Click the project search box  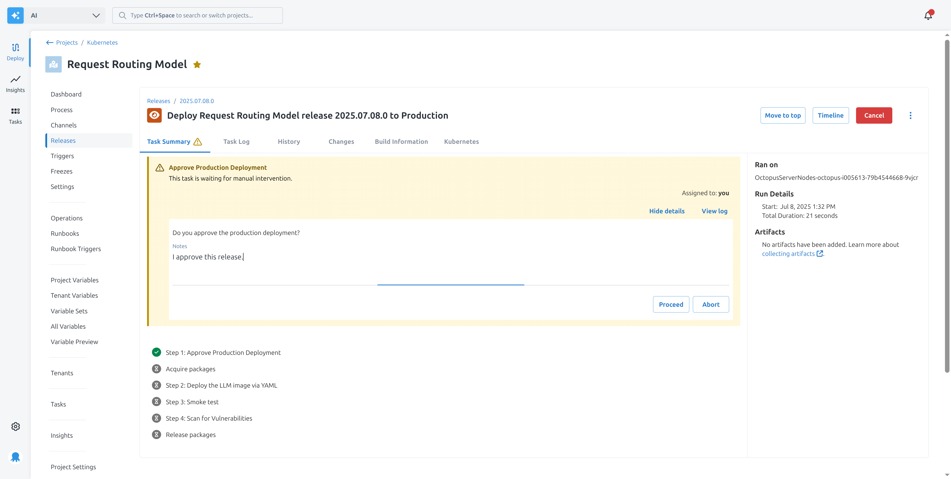[197, 16]
